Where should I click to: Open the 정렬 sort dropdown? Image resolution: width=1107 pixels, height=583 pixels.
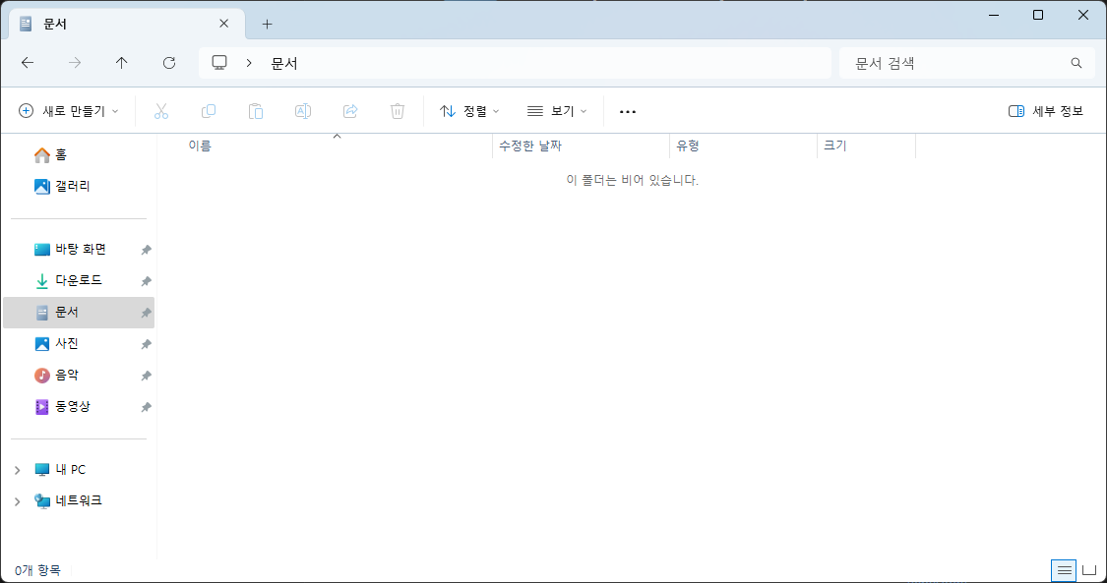(469, 111)
